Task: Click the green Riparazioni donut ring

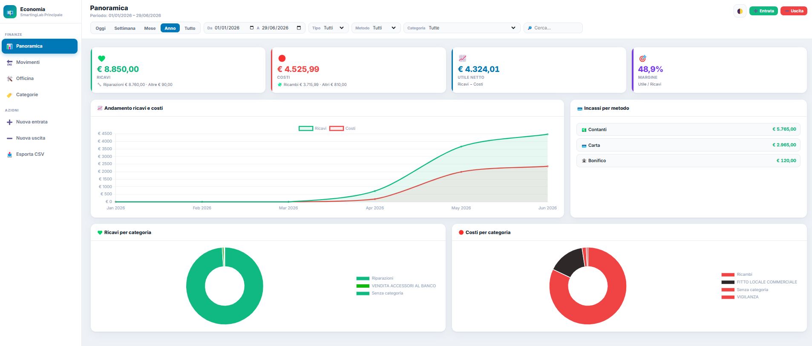Action: tap(196, 286)
